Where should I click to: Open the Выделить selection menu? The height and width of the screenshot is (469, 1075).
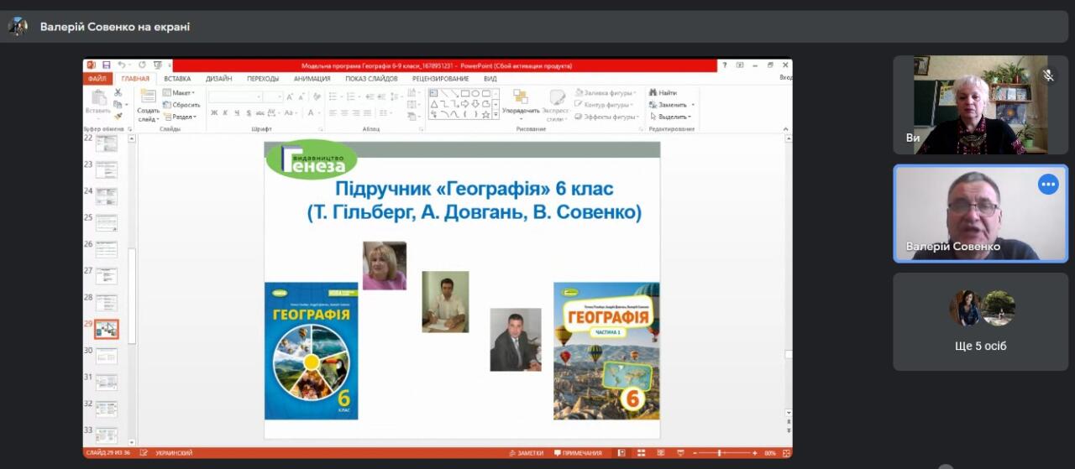(x=670, y=117)
